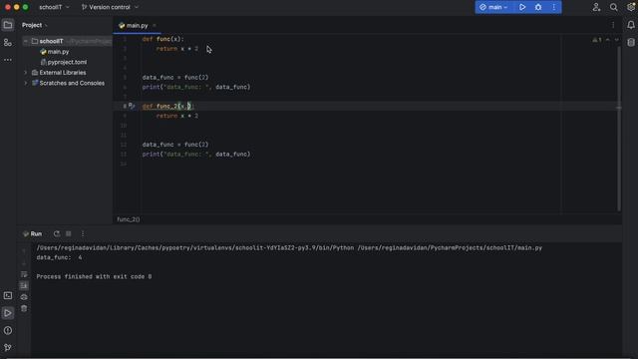Open the warnings inspection indicator
This screenshot has width=638, height=359.
click(x=597, y=40)
